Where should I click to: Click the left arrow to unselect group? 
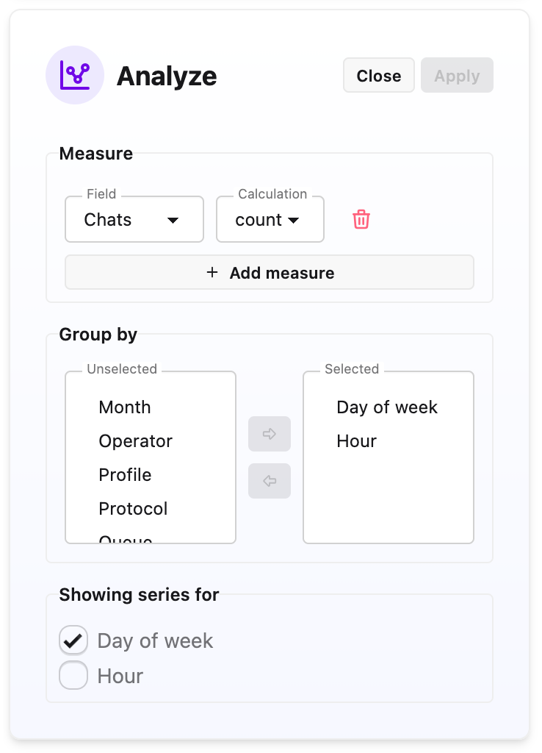270,481
